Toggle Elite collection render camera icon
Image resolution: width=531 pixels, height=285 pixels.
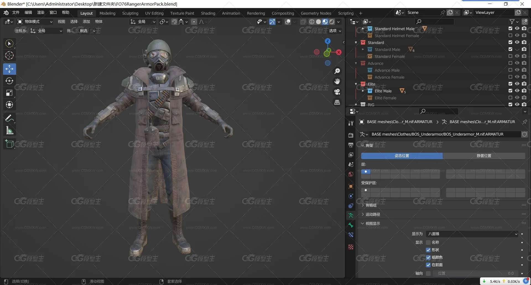524,84
